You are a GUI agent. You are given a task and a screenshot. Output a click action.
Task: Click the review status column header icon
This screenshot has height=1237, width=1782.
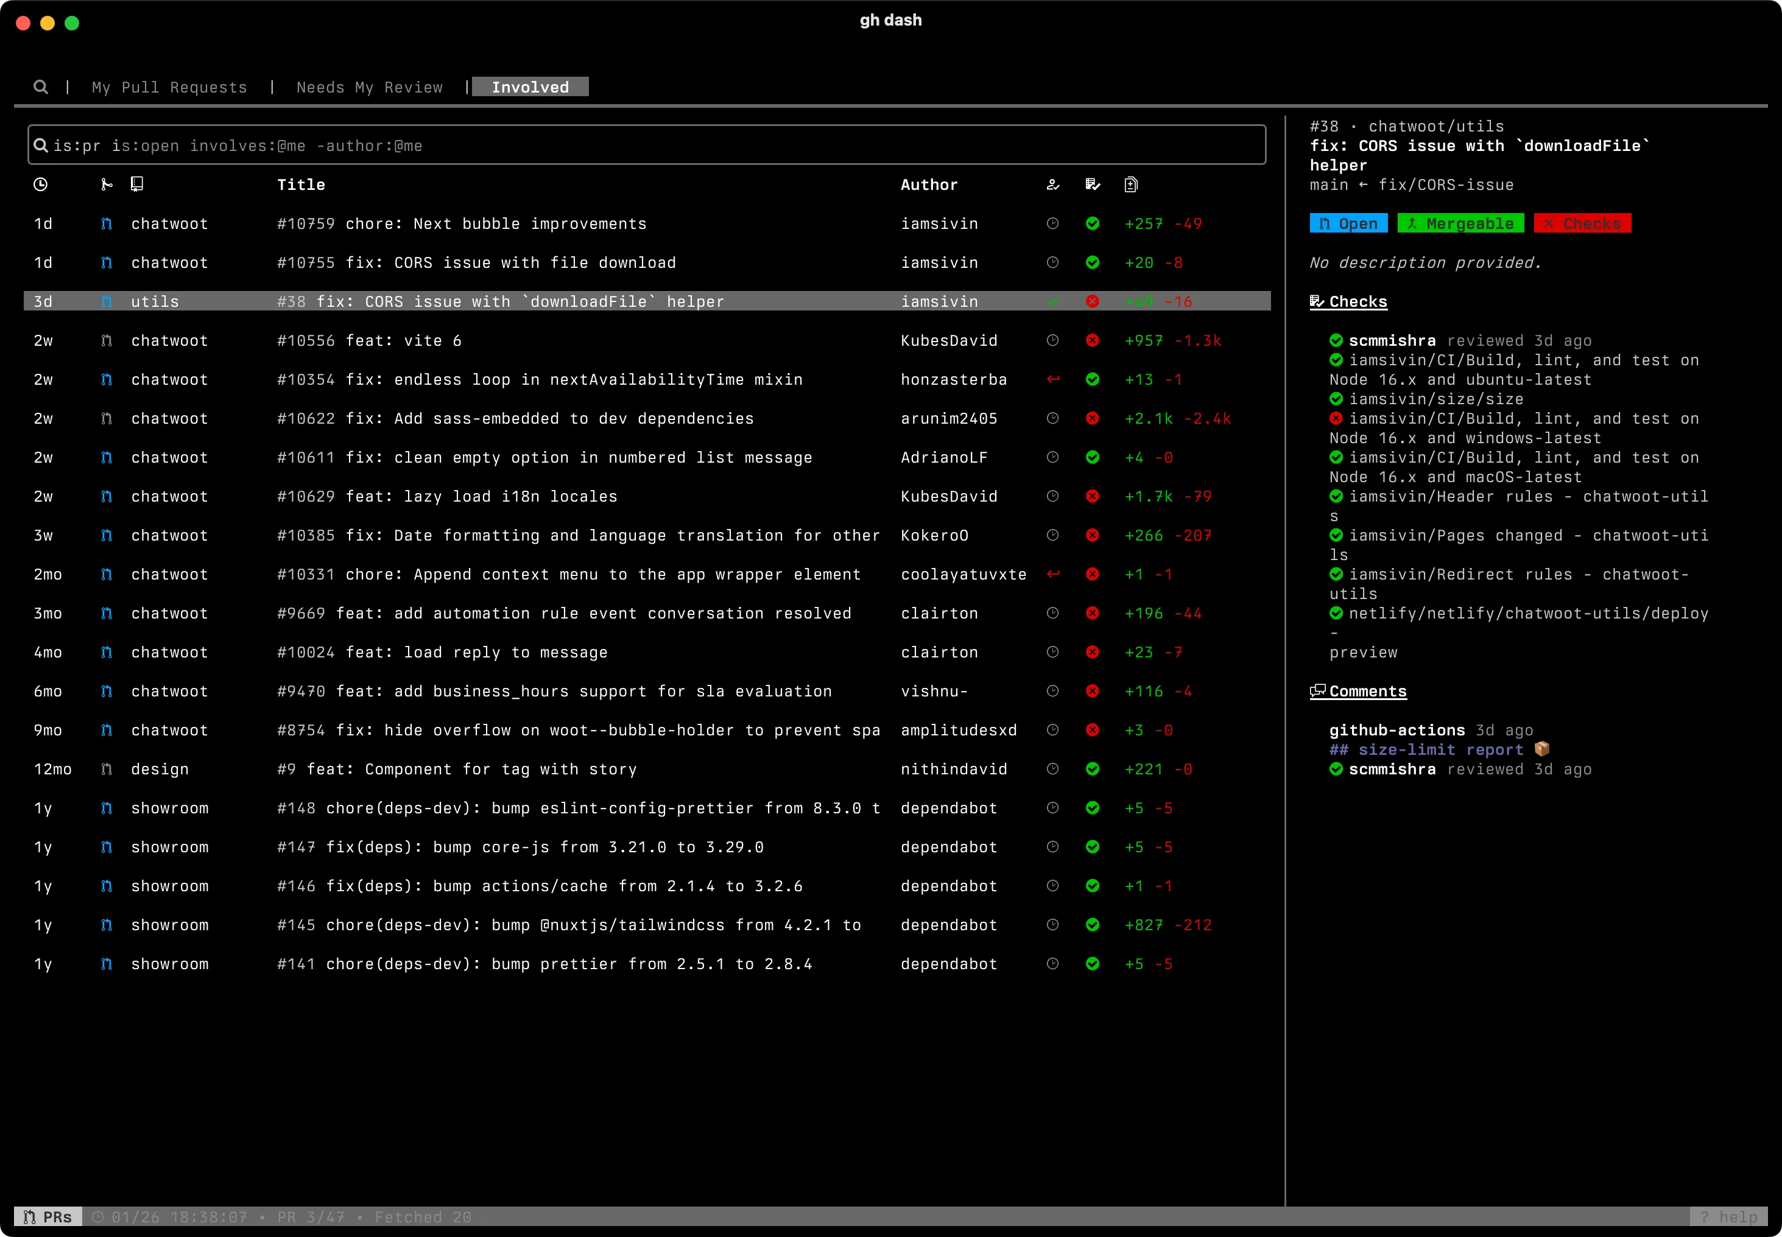(1052, 184)
